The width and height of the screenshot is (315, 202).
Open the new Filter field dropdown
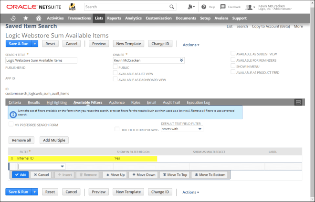pos(62,166)
